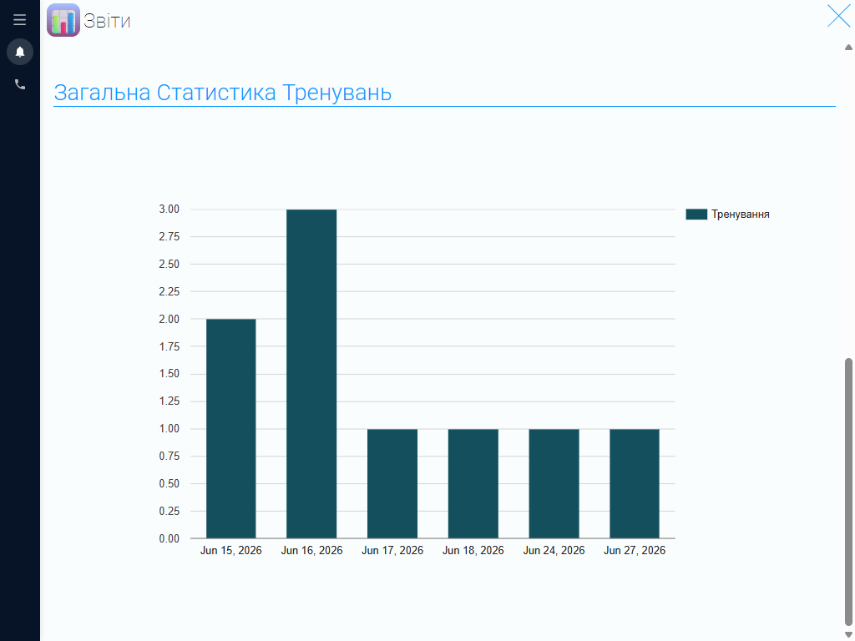The width and height of the screenshot is (855, 641).
Task: Click the 3.00 y-axis label
Action: point(169,209)
